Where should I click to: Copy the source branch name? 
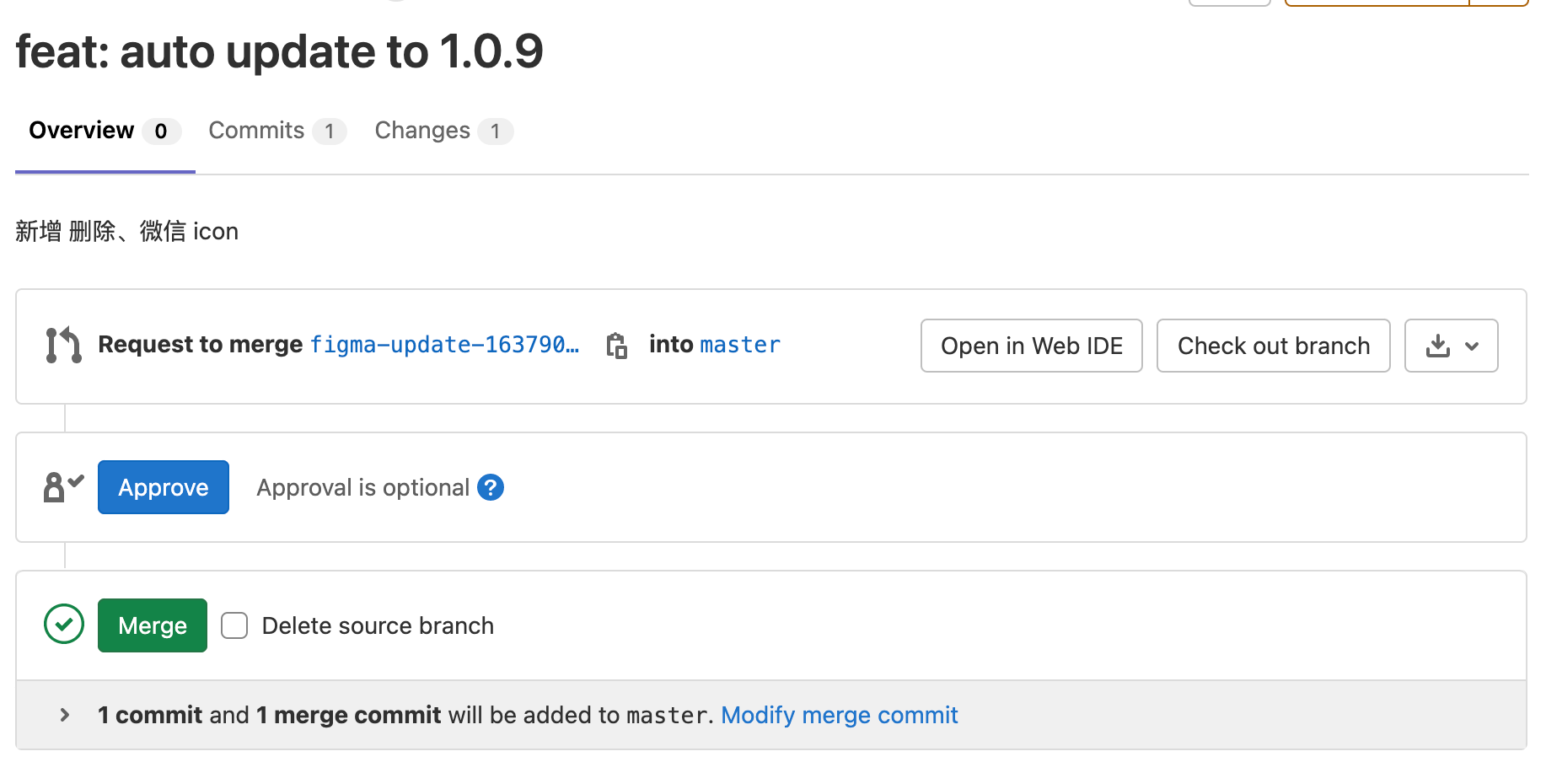(x=617, y=346)
